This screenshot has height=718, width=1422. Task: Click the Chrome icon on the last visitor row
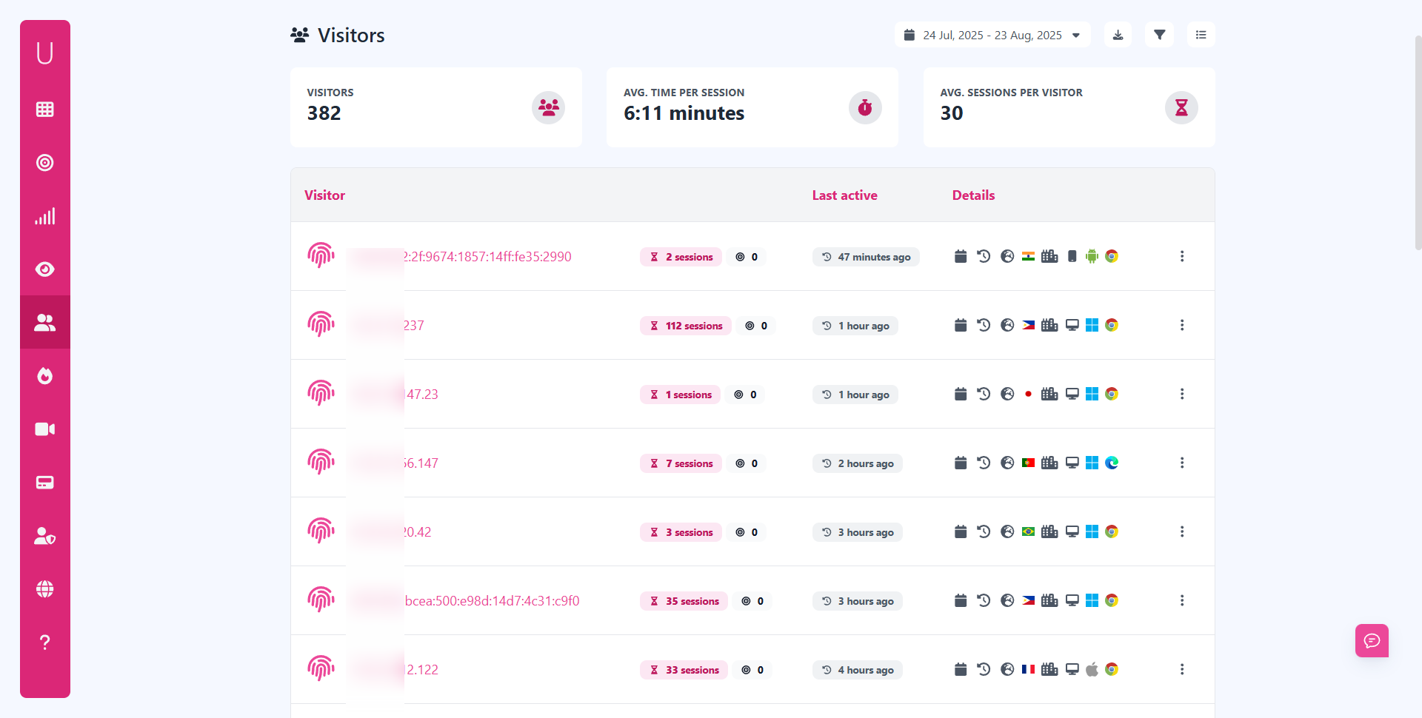click(1112, 669)
